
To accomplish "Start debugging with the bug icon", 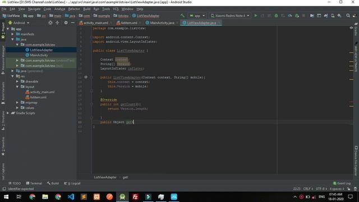I will point(276,16).
